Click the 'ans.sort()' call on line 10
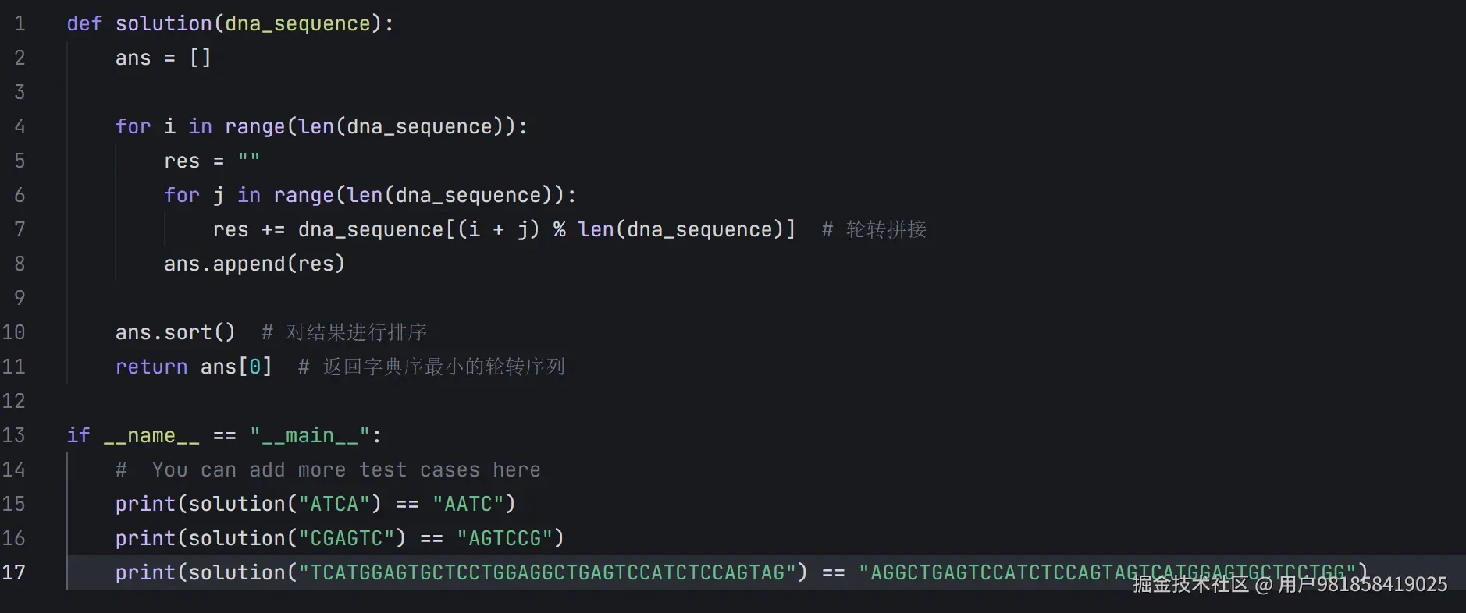 175,333
